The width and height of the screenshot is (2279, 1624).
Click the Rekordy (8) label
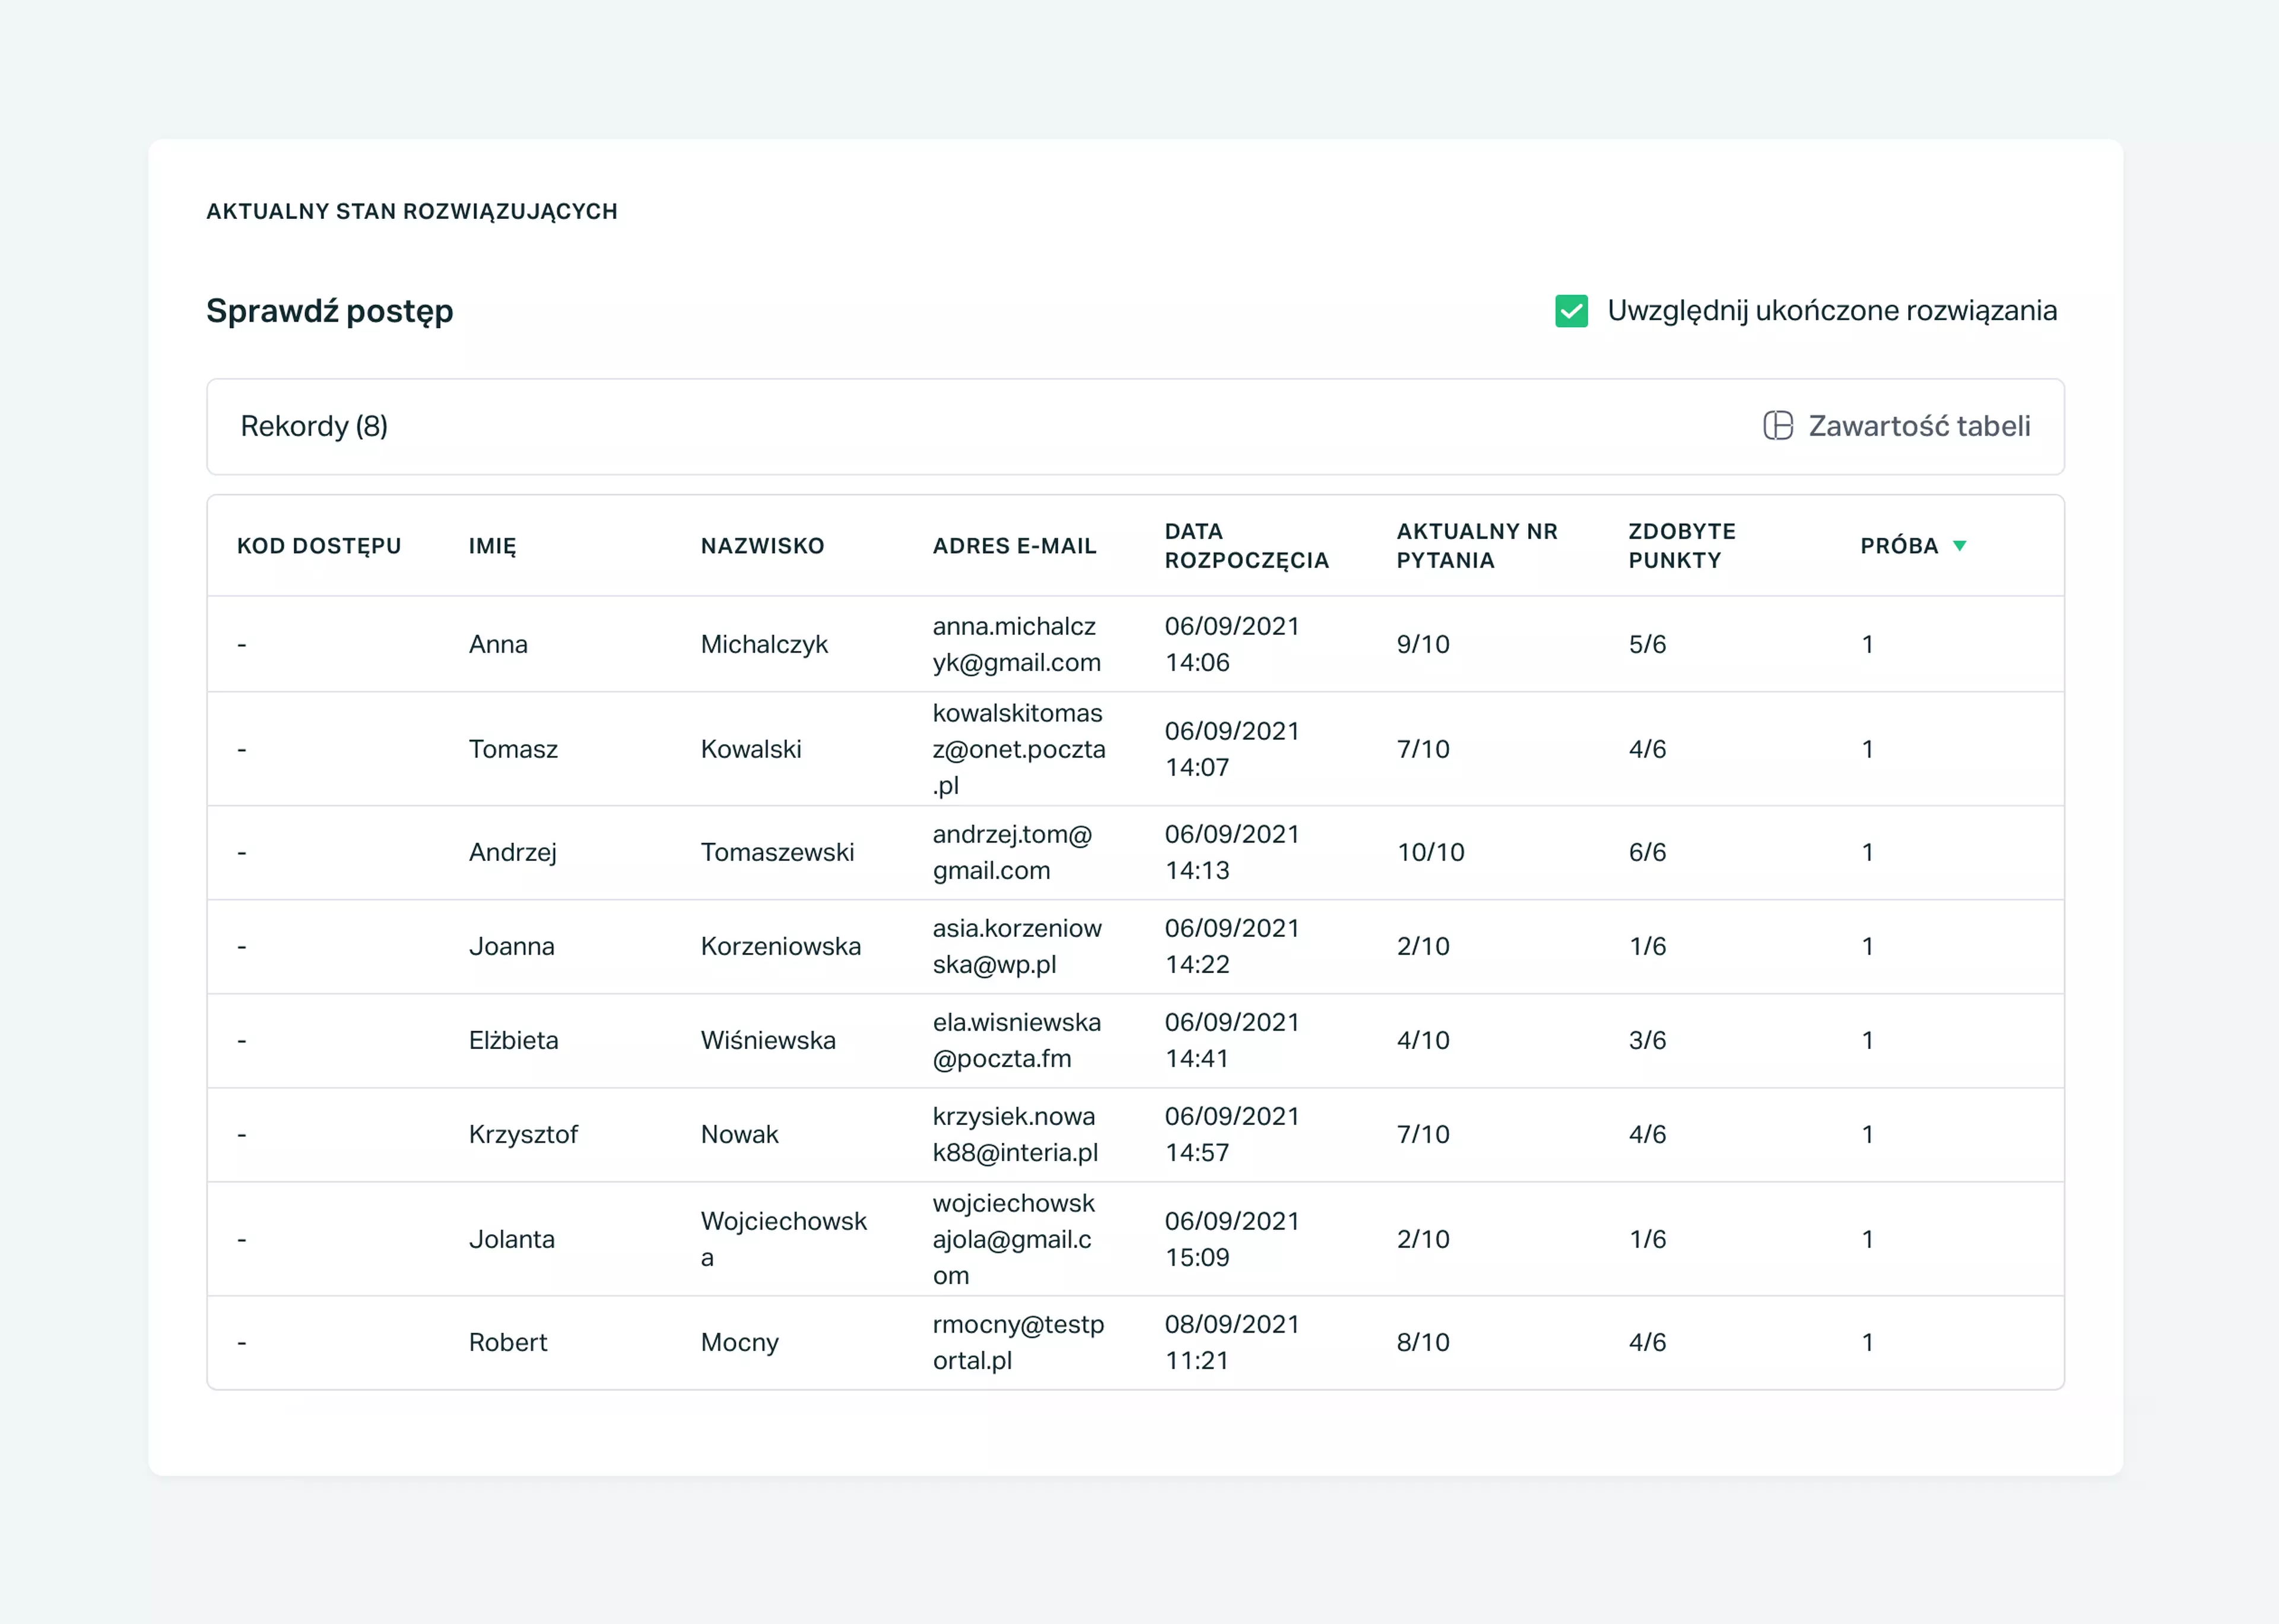point(314,426)
